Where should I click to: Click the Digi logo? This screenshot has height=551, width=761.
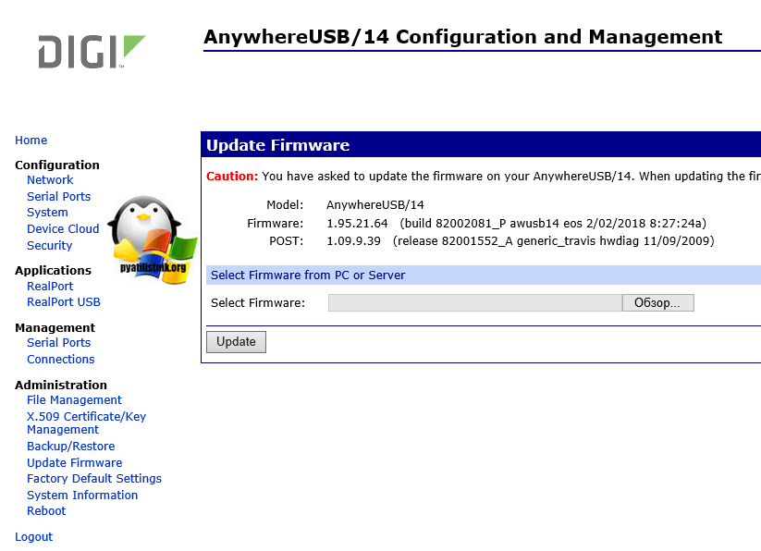tap(92, 51)
